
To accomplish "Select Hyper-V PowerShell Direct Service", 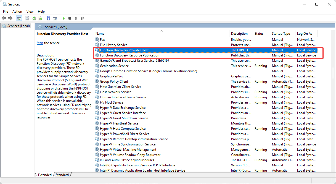I will tap(206, 134).
